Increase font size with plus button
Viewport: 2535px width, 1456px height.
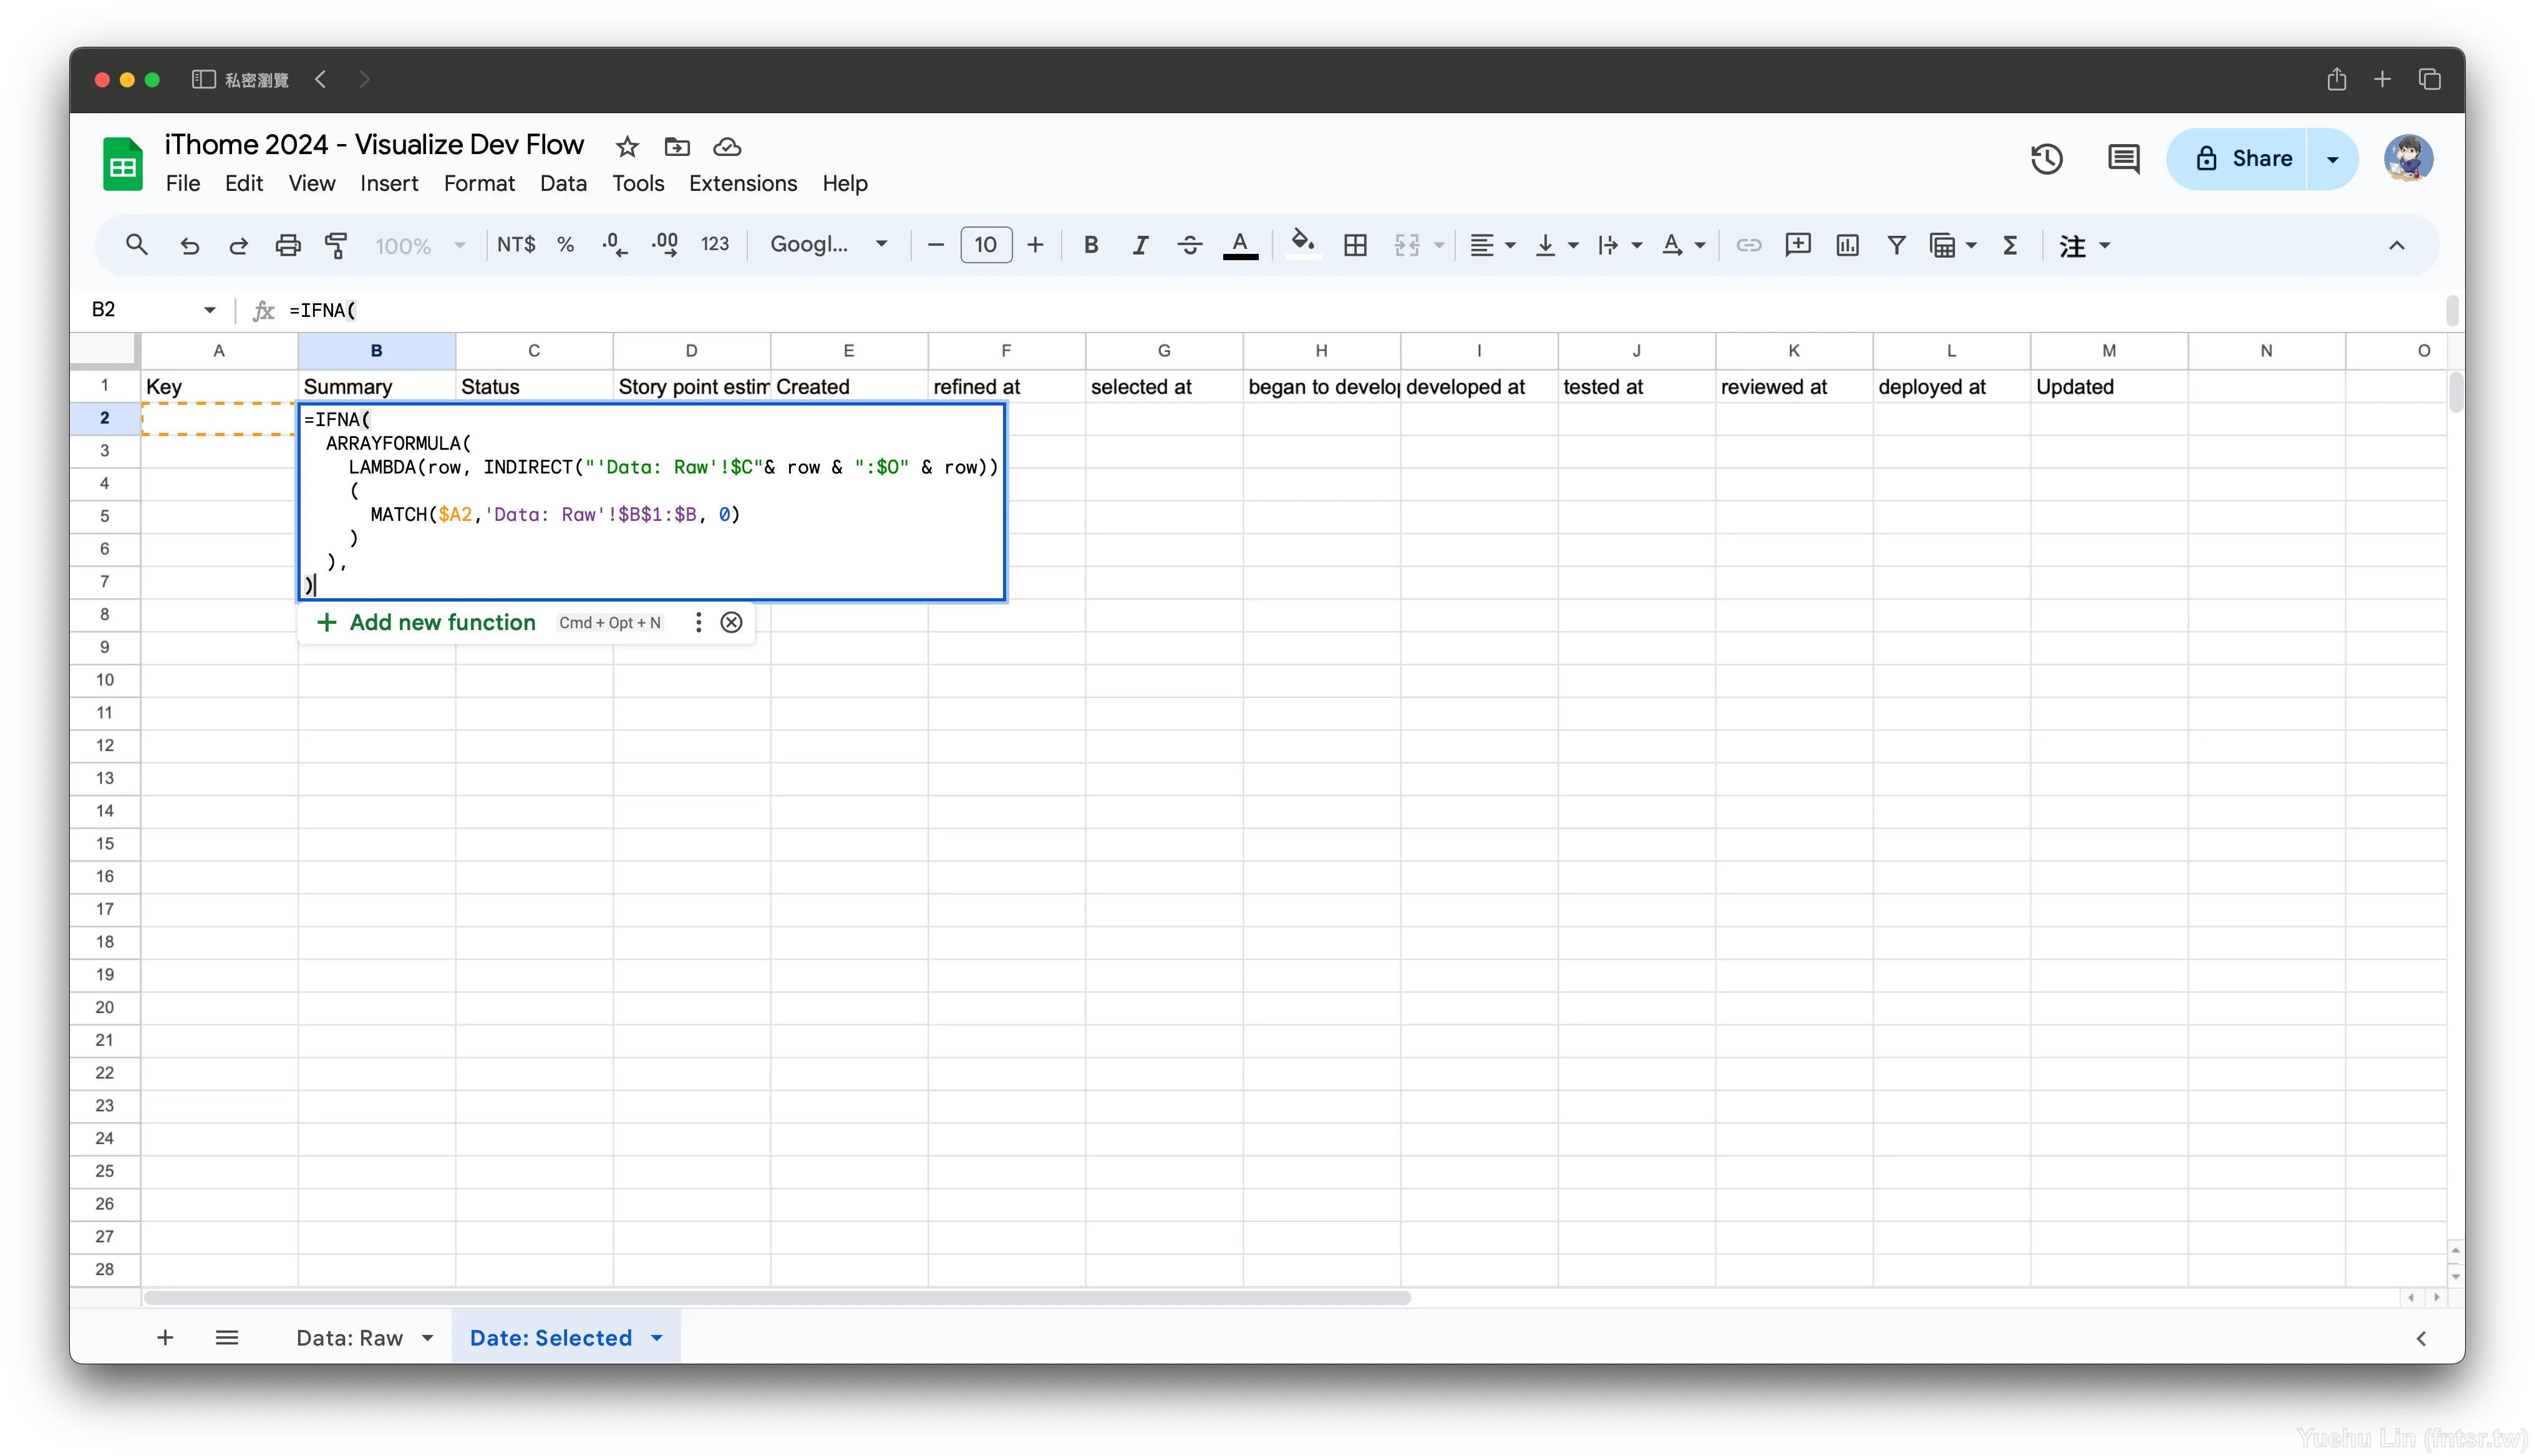pos(1035,245)
